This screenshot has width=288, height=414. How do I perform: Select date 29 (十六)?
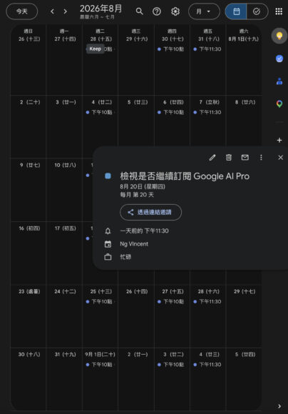pos(137,39)
